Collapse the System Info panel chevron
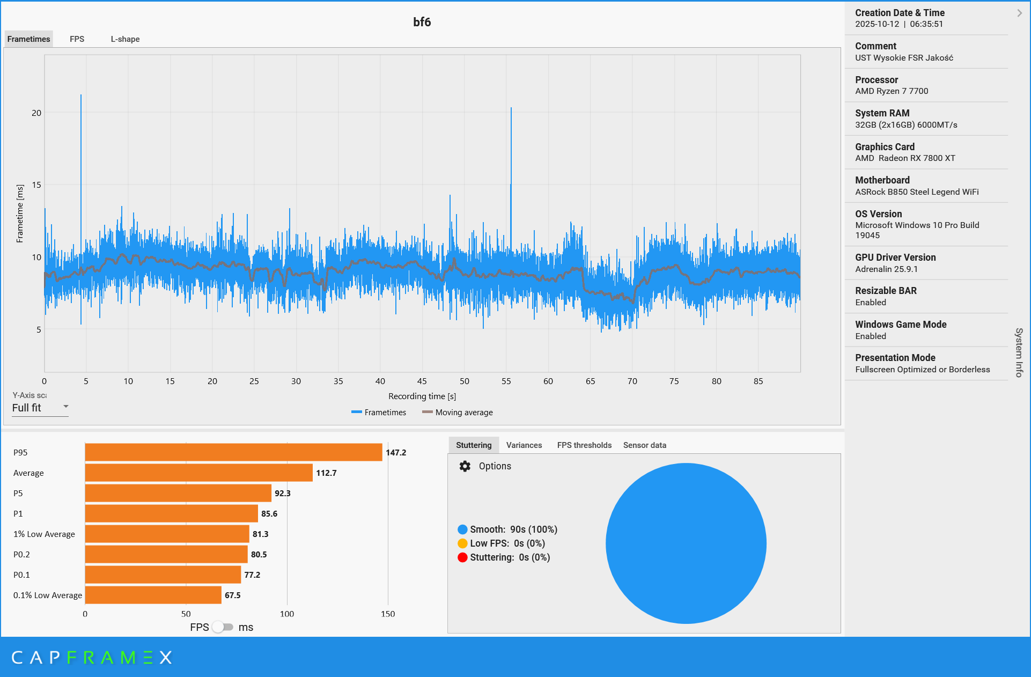The height and width of the screenshot is (677, 1031). (x=1019, y=13)
